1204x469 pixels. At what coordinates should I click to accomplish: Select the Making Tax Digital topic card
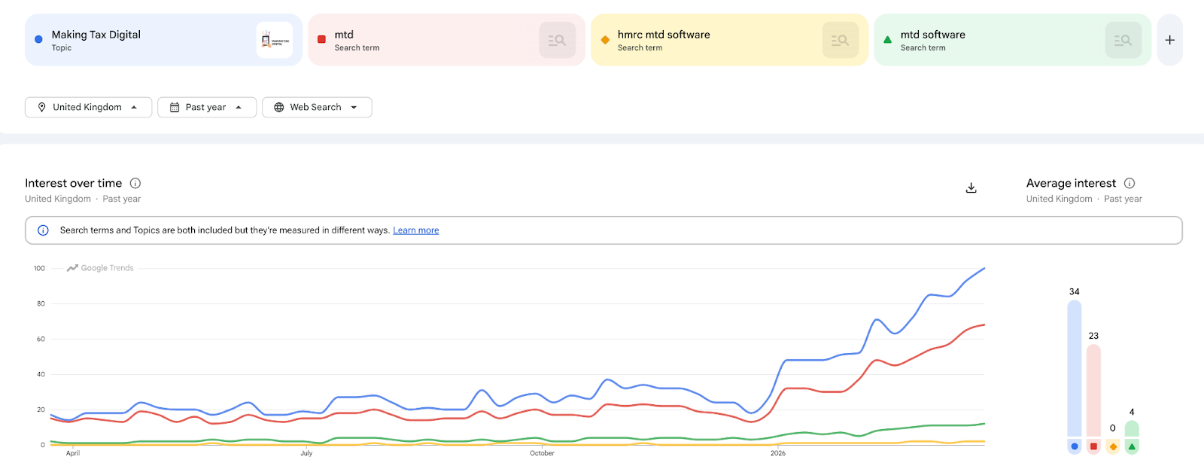[x=163, y=40]
